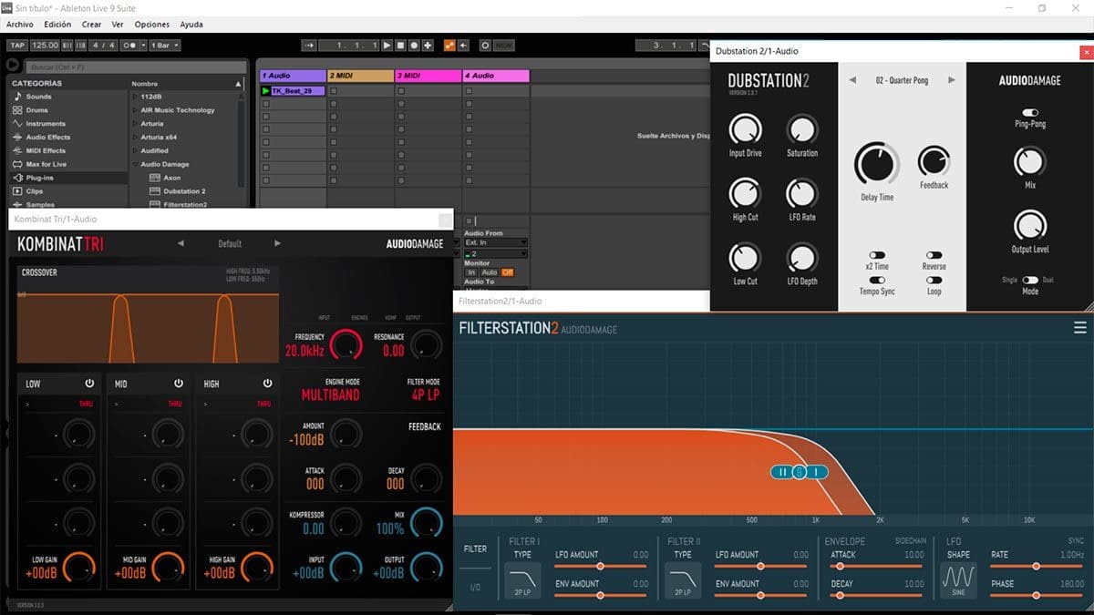Click the Dubstation Input Drive knob
This screenshot has width=1094, height=615.
pos(745,129)
